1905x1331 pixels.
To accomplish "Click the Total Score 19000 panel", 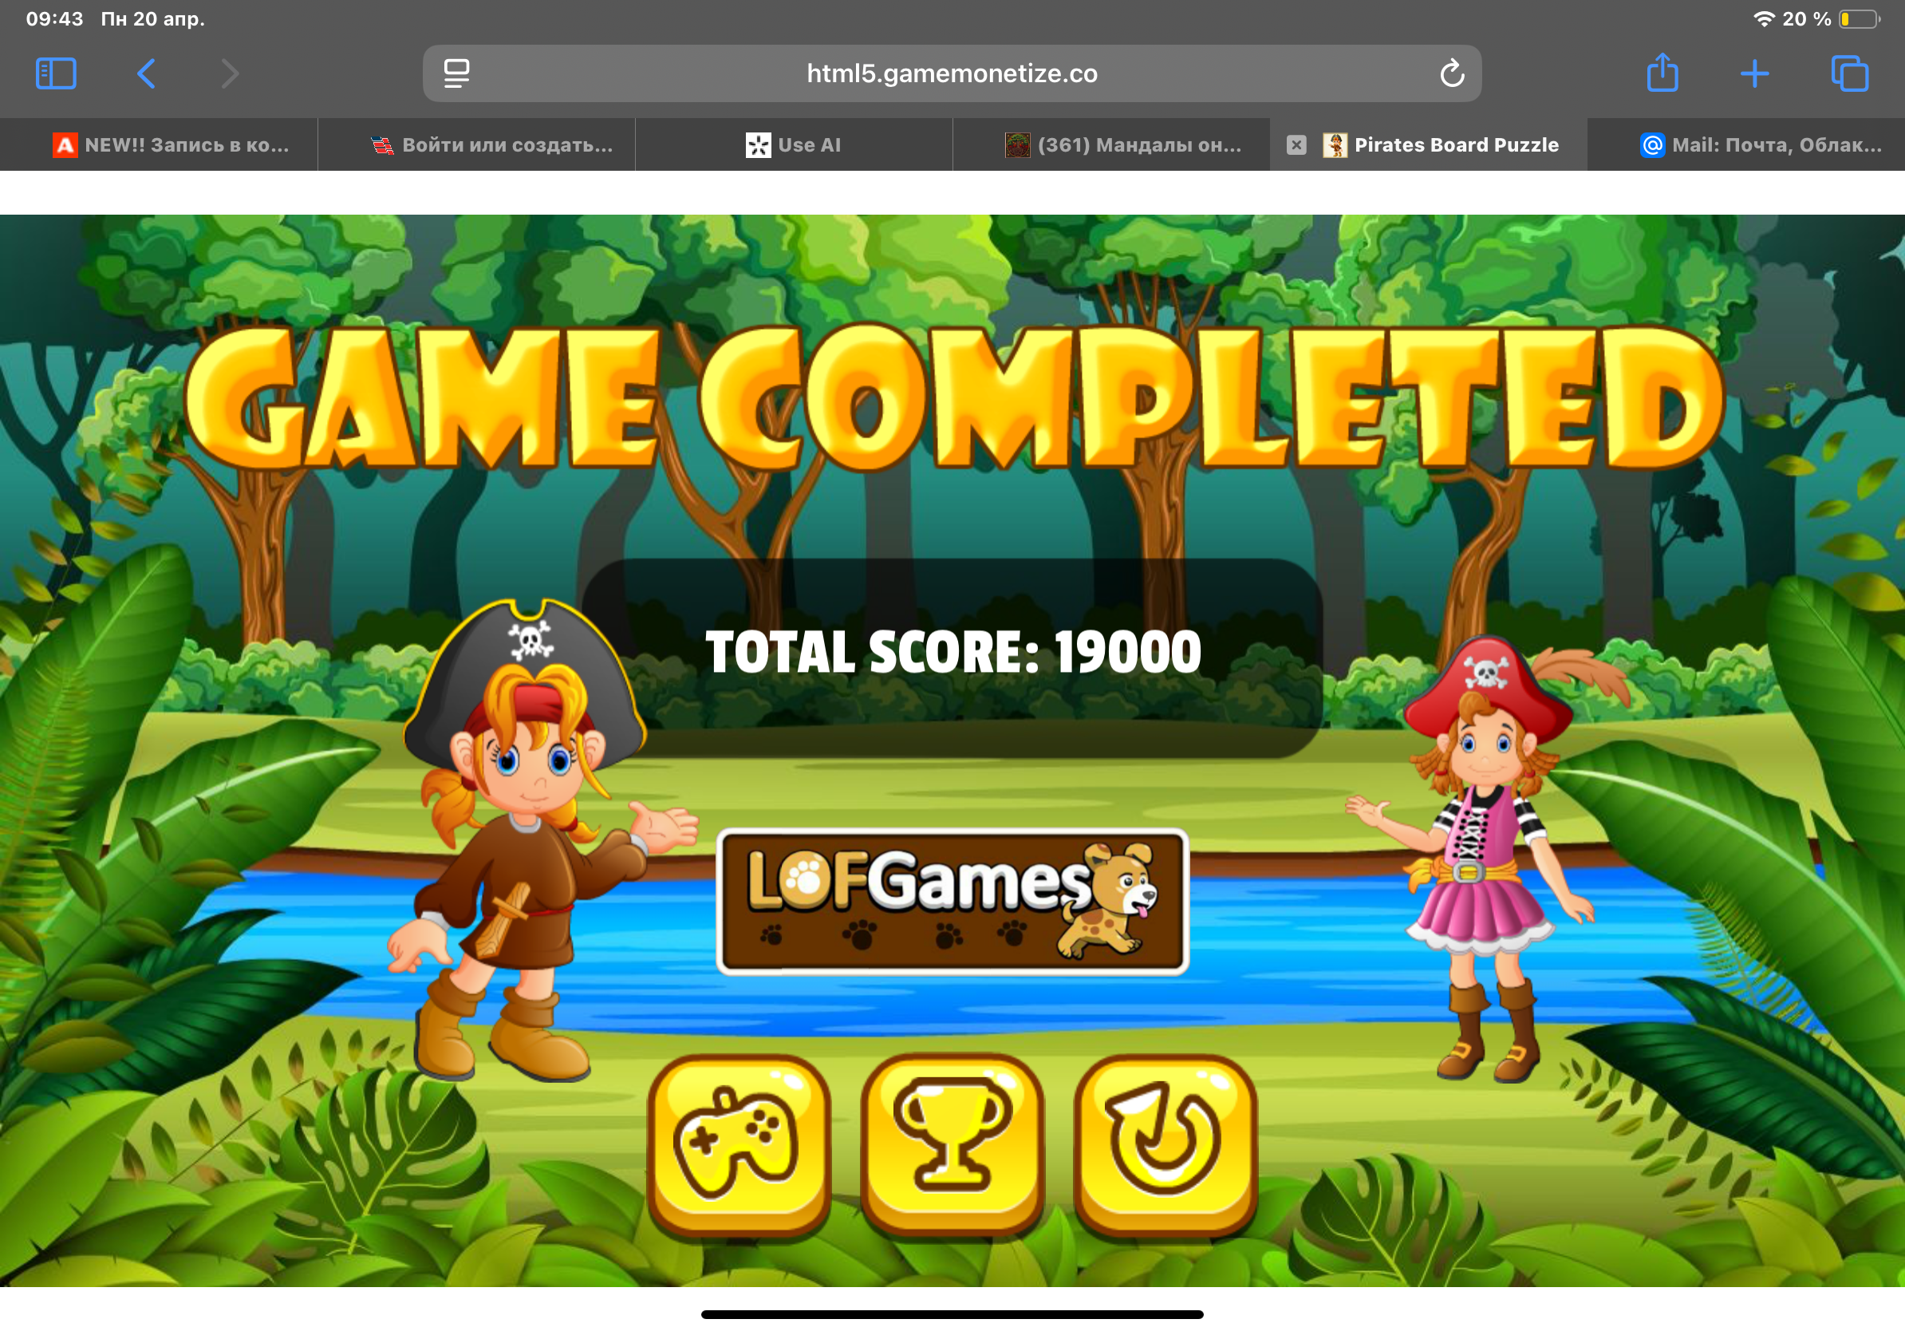I will pyautogui.click(x=952, y=653).
